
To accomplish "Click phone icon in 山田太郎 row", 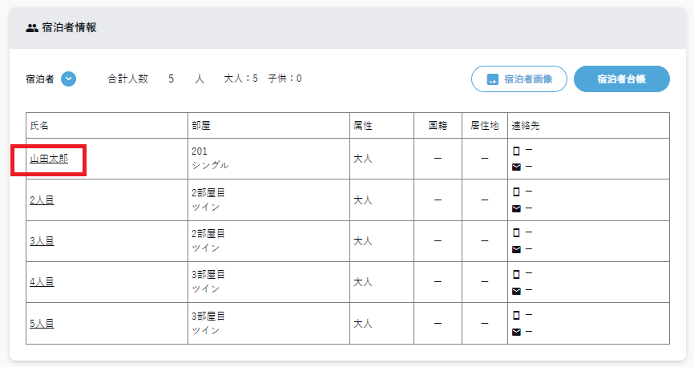I will [516, 151].
